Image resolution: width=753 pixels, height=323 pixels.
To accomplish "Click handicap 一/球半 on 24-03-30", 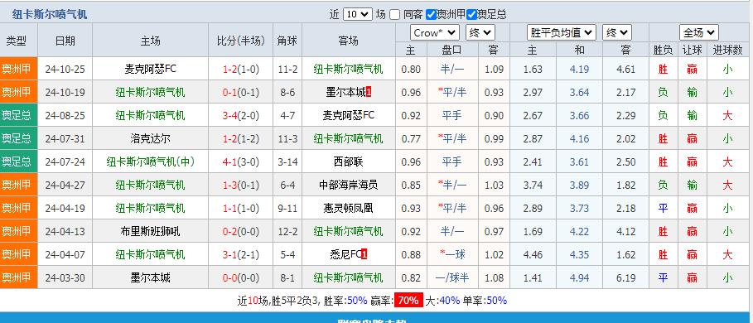I will point(452,277).
